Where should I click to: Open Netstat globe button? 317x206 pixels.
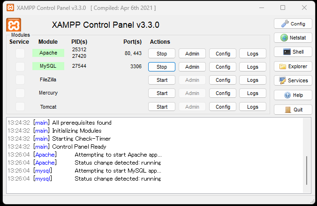(293, 38)
